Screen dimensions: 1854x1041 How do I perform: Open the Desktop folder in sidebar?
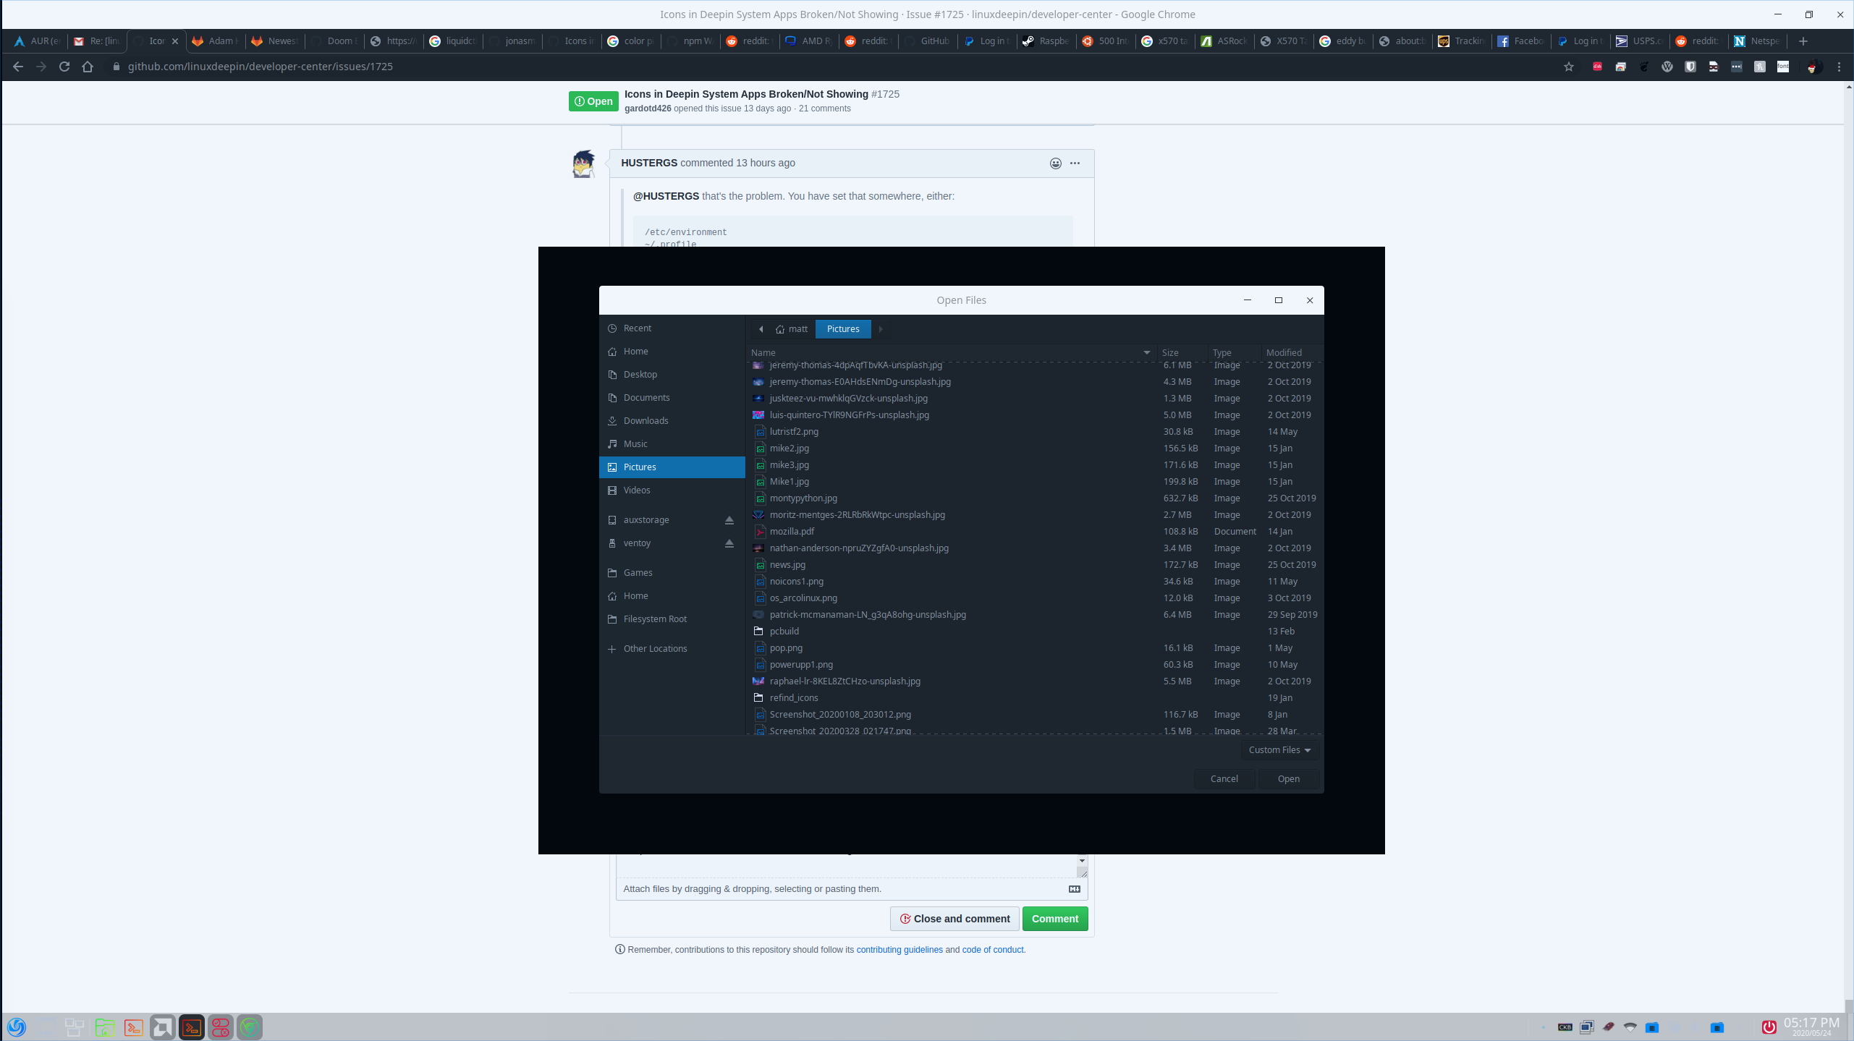click(x=640, y=374)
